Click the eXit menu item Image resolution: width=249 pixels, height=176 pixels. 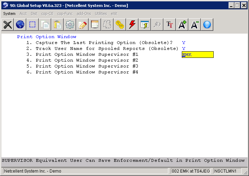tap(114, 14)
